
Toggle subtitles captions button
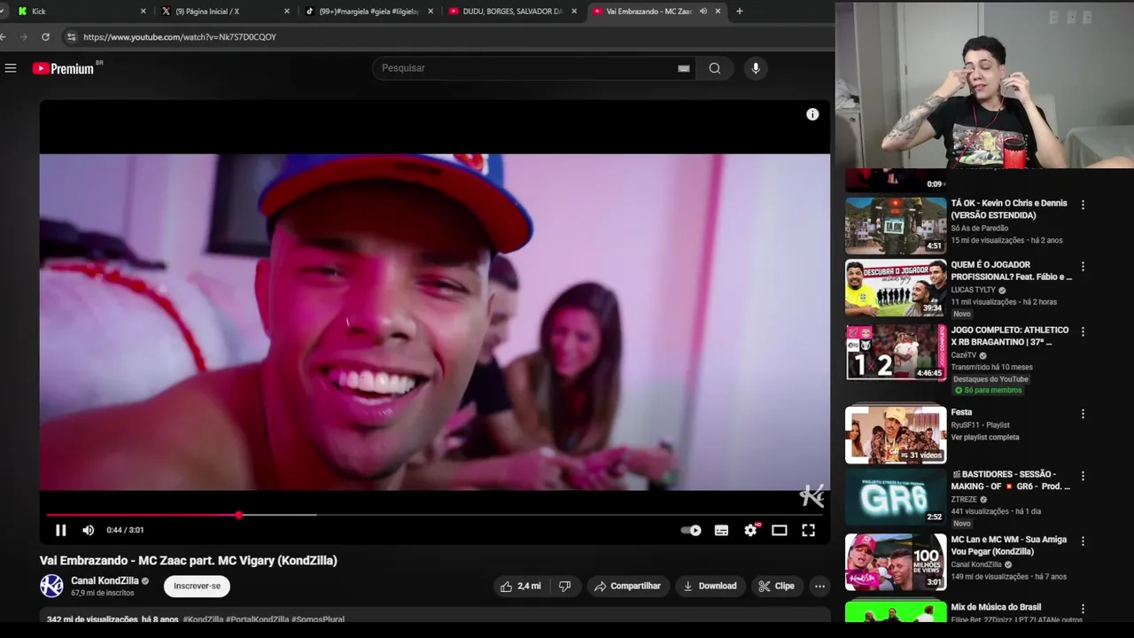click(722, 530)
